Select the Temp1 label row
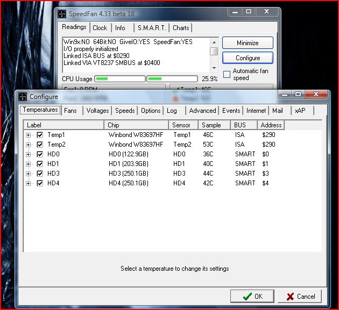339x310 pixels. [x=56, y=135]
